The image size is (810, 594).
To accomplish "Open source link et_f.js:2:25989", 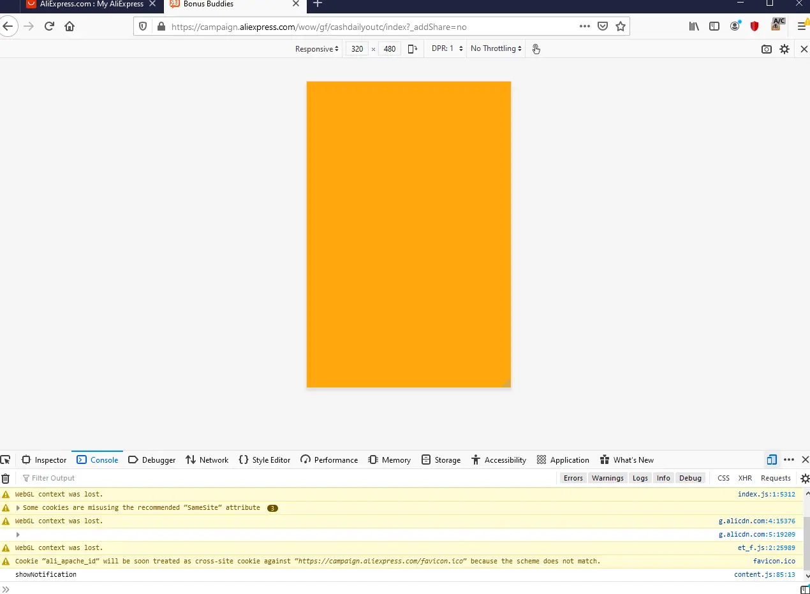I will pos(766,548).
